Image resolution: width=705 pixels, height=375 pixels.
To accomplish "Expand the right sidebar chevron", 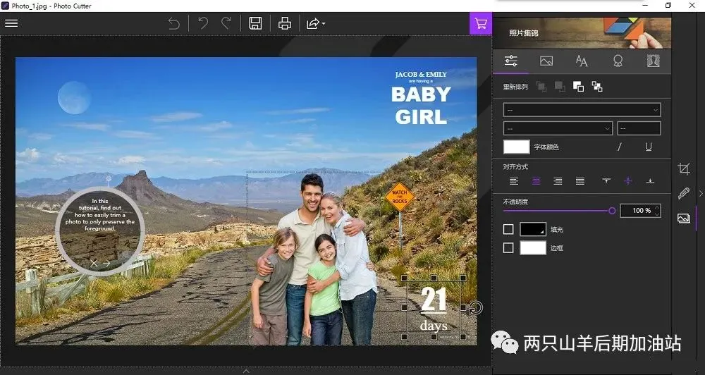I will [x=701, y=193].
